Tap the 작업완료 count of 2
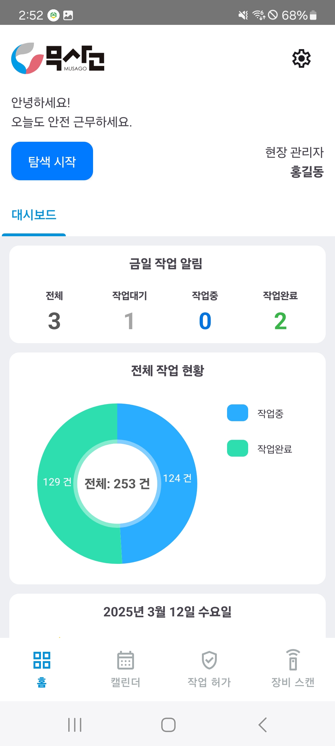 click(280, 321)
